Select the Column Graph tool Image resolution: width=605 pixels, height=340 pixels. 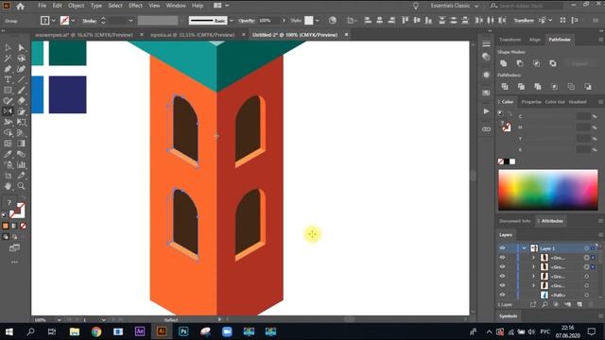[21, 165]
